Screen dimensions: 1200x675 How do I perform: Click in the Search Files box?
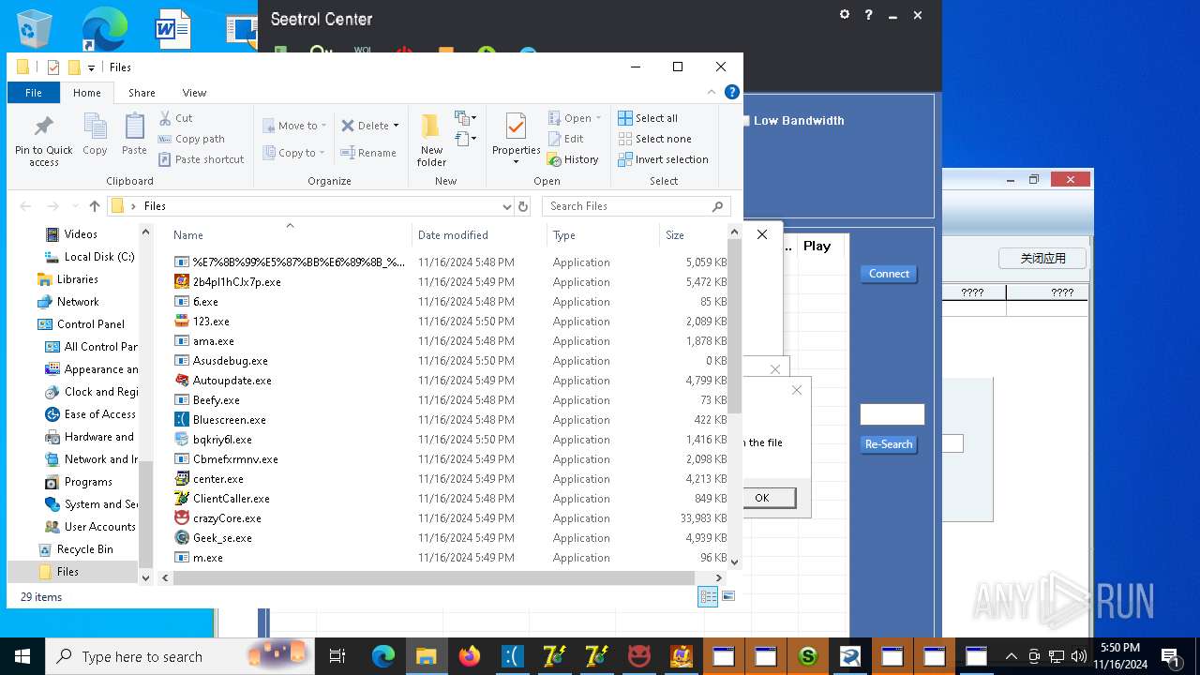626,206
